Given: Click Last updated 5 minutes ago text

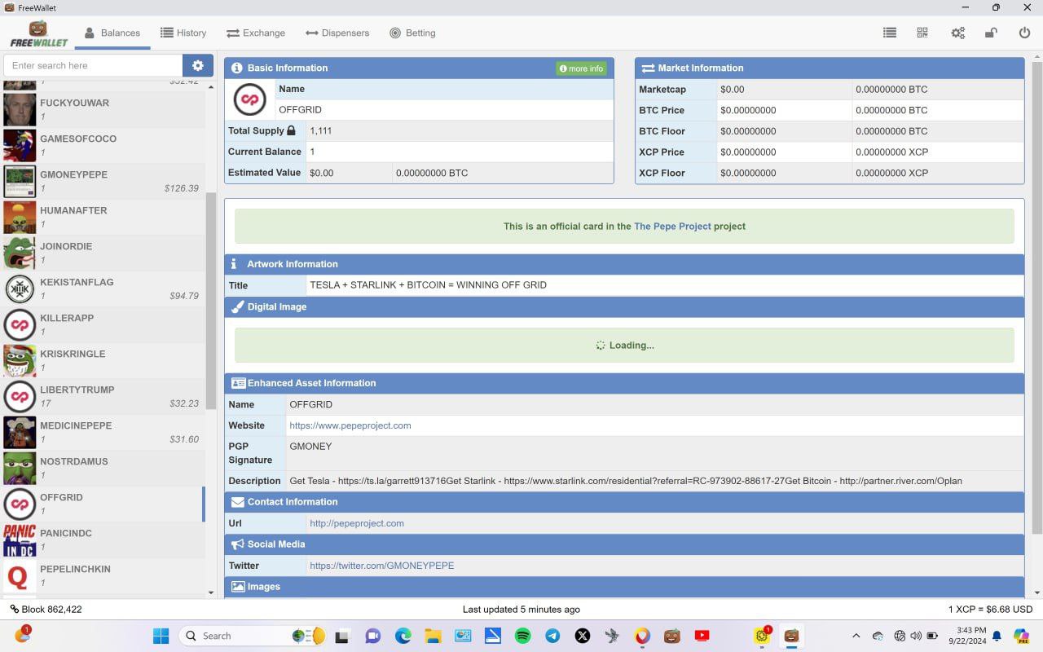Looking at the screenshot, I should pos(521,609).
